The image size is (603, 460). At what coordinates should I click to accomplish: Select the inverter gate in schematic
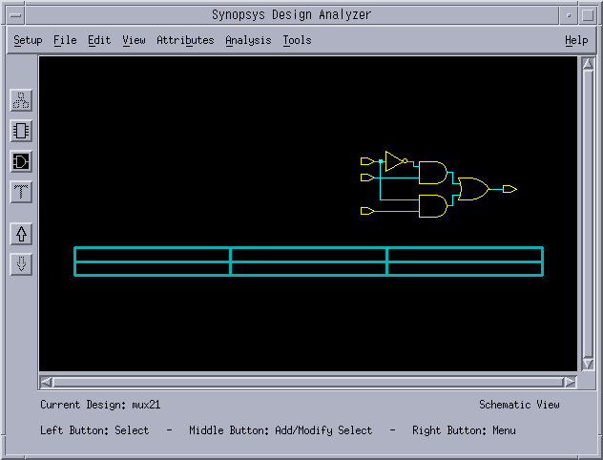(396, 161)
